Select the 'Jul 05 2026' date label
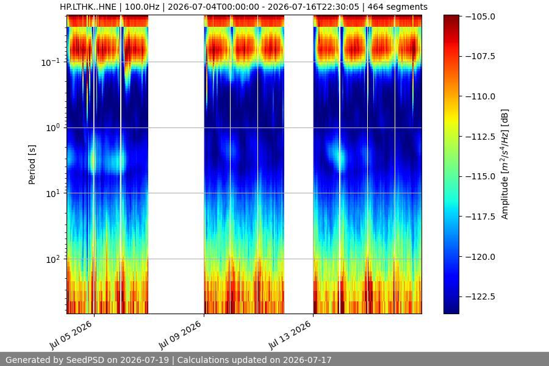Image resolution: width=549 pixels, height=366 pixels. 71,335
